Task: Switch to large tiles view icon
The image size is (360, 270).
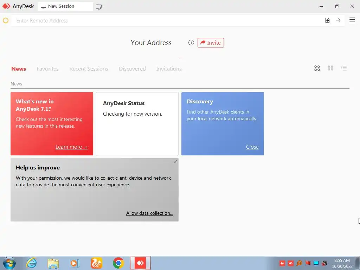Action: pyautogui.click(x=317, y=68)
